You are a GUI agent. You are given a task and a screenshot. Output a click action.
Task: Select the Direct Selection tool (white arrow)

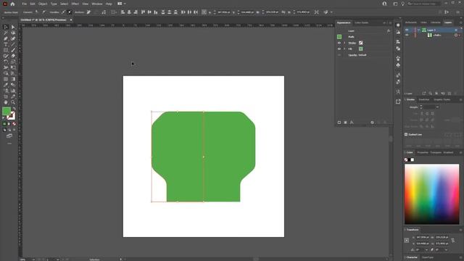pyautogui.click(x=13, y=27)
